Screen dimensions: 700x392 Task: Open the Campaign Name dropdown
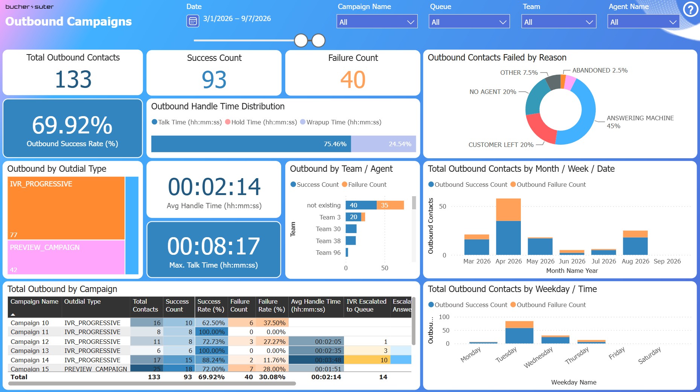(x=377, y=22)
